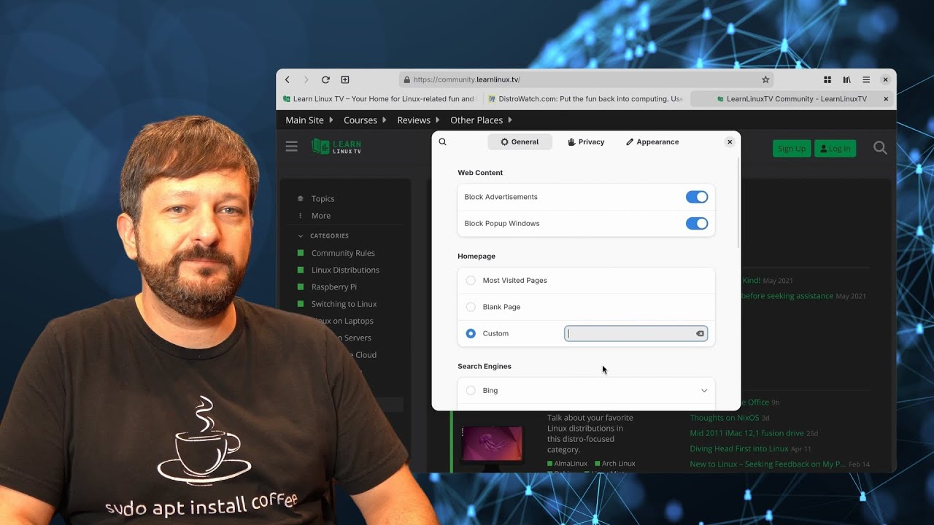Expand the Main Site menu
Viewport: 934px width, 525px height.
tap(309, 120)
